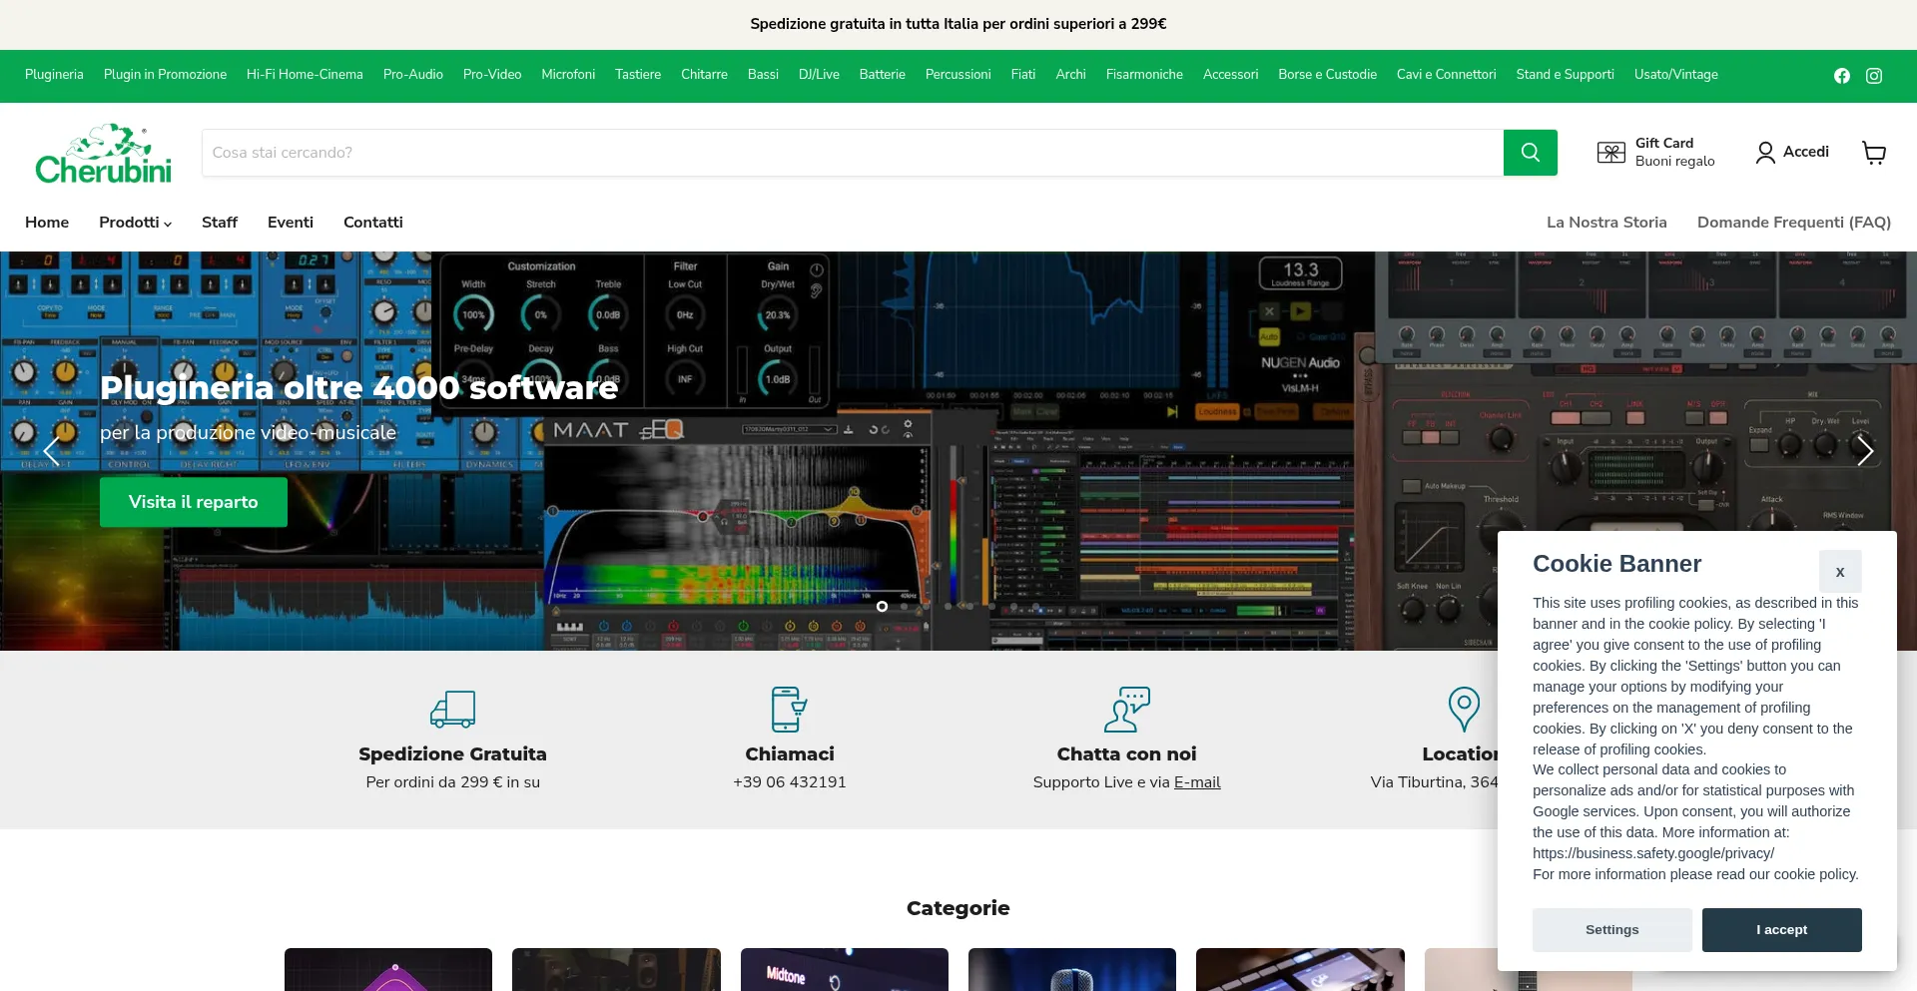Click the Chiamaci phone icon
This screenshot has height=991, width=1917.
789,709
